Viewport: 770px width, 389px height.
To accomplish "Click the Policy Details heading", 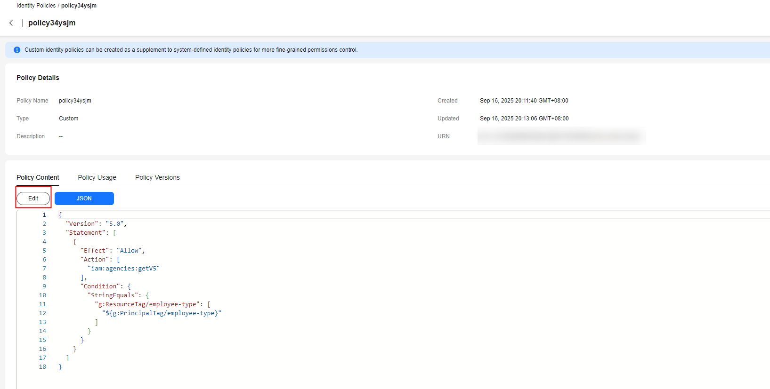I will [38, 78].
